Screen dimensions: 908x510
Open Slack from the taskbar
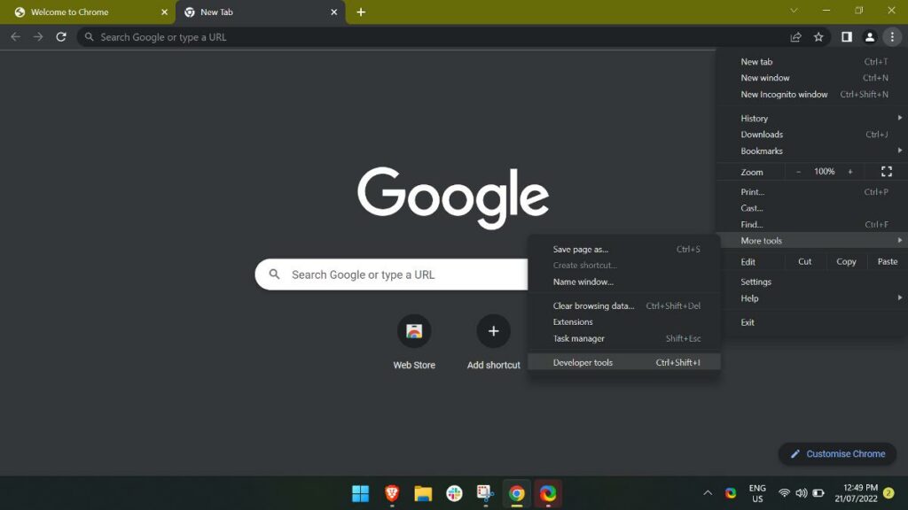pos(453,493)
